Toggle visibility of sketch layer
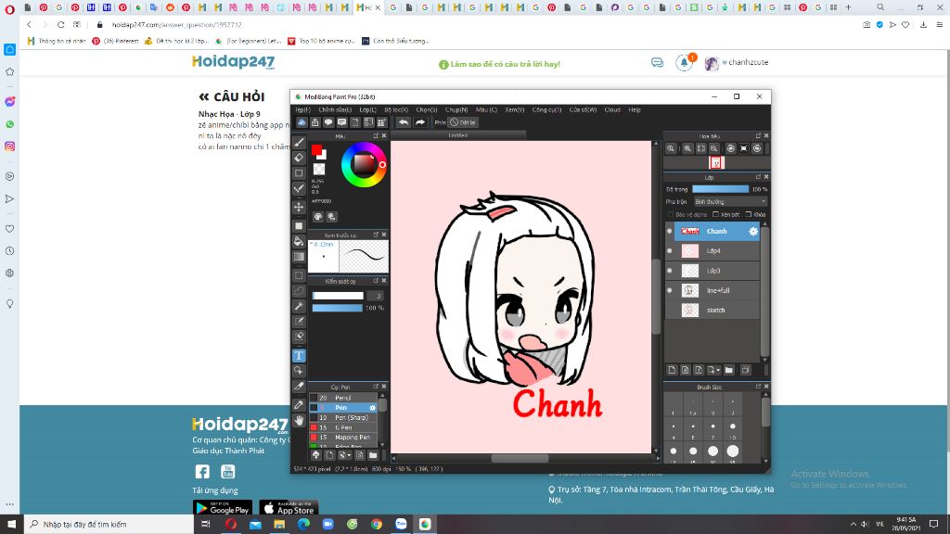The width and height of the screenshot is (950, 534). click(x=670, y=310)
